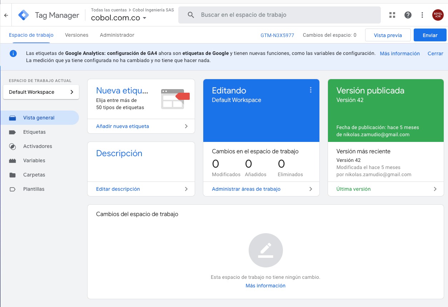The image size is (448, 307).
Task: Open the Editando card three-dot menu
Action: 311,90
